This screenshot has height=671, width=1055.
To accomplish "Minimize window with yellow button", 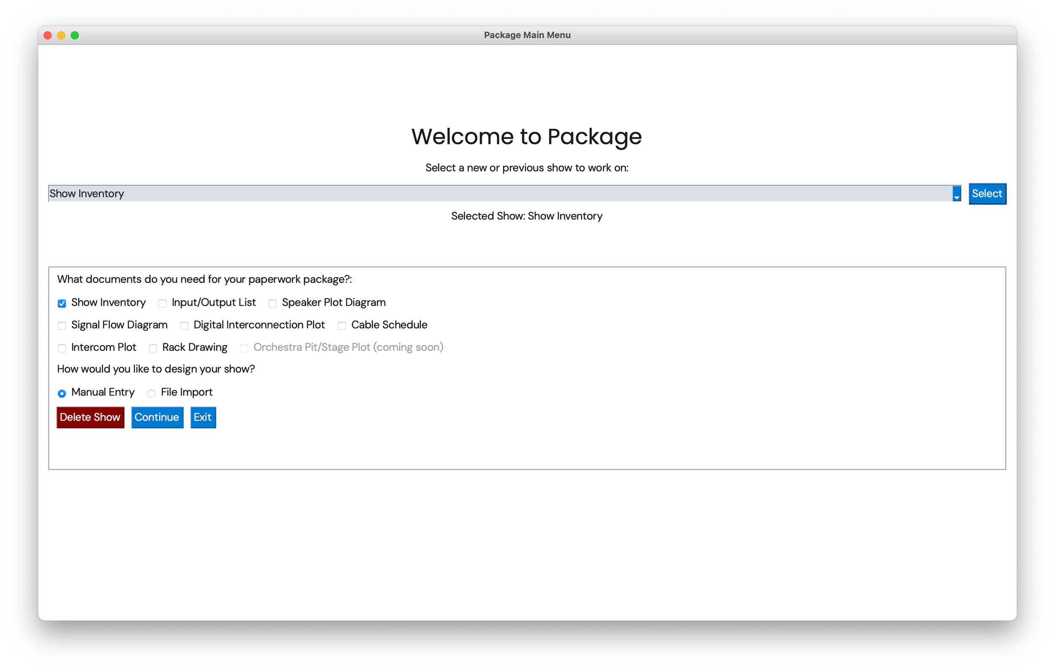I will click(61, 35).
